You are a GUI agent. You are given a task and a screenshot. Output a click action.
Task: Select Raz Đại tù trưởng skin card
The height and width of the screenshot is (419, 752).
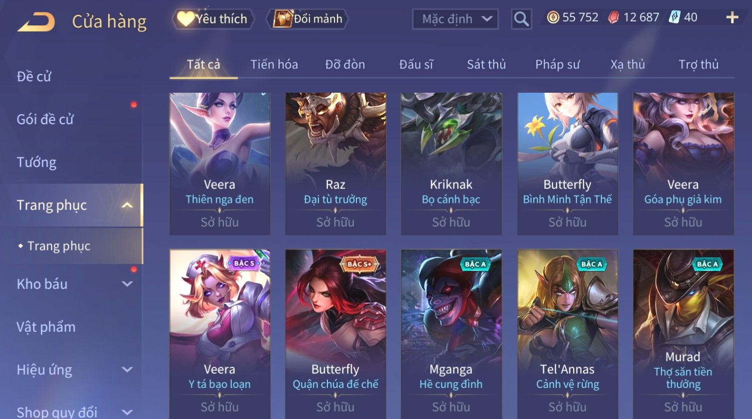[x=335, y=163]
